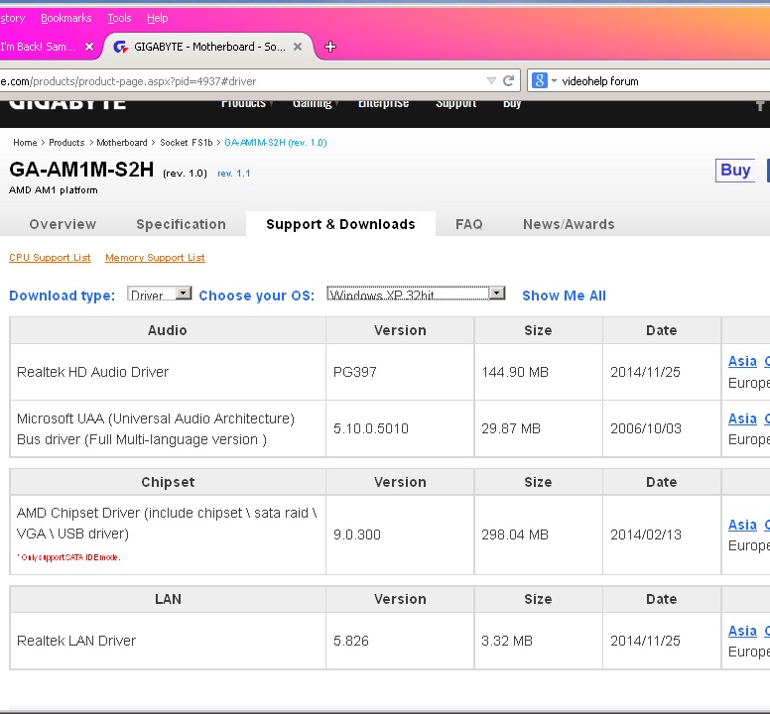Open the Enterprise navigation link
The height and width of the screenshot is (714, 770).
[384, 104]
